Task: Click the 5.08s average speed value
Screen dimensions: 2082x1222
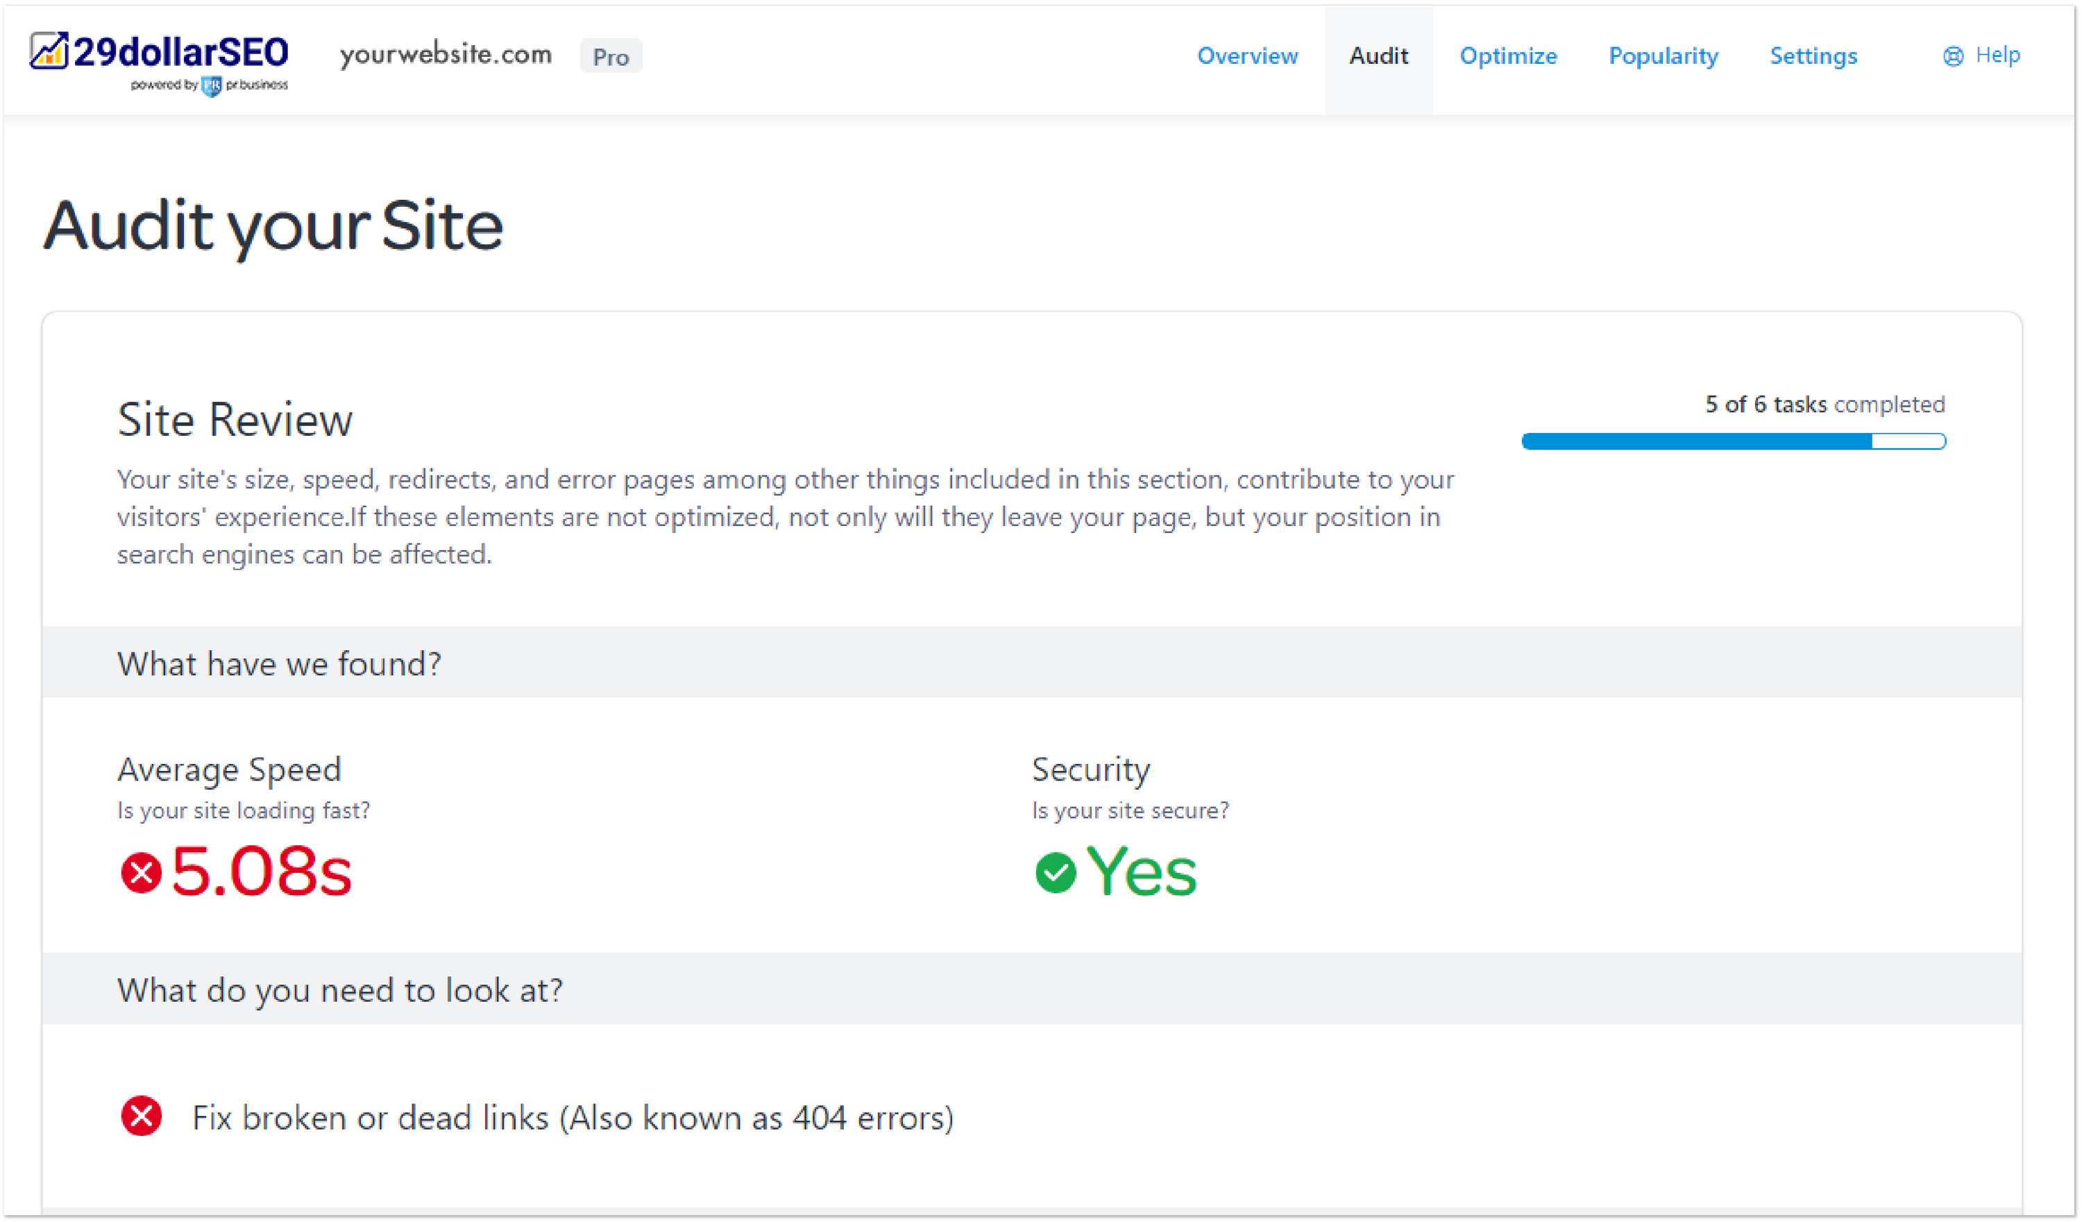Action: pos(261,872)
